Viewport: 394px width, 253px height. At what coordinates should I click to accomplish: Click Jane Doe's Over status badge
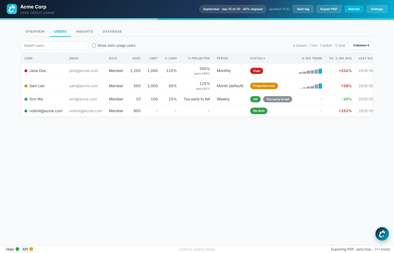(x=257, y=71)
